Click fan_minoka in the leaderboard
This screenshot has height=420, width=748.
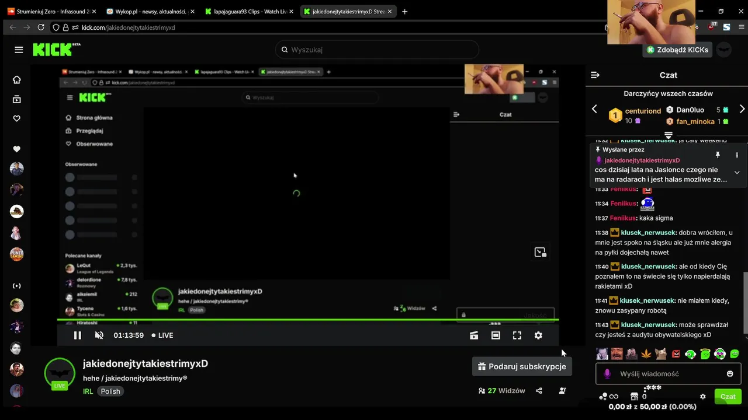695,121
